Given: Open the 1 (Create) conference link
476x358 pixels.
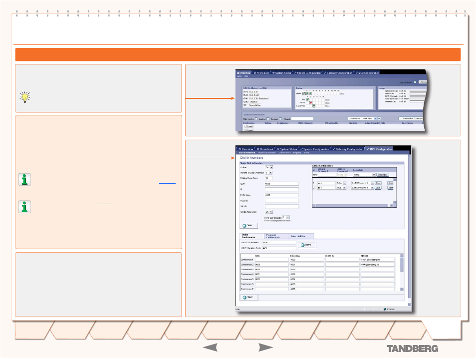Looking at the screenshot, I should click(x=249, y=126).
